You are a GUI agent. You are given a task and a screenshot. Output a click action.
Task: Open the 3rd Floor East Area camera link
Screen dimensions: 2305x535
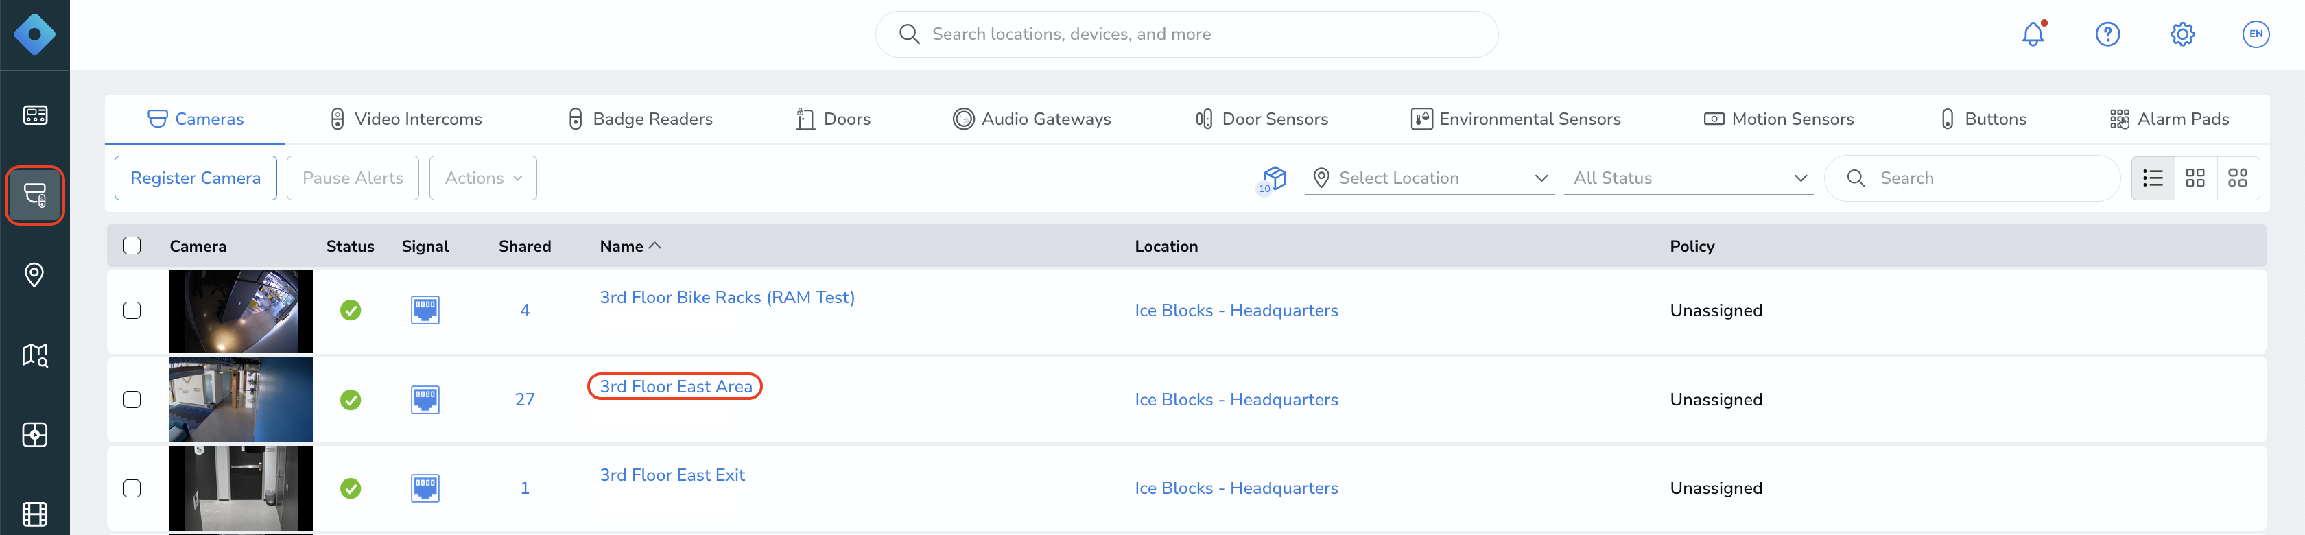point(676,386)
